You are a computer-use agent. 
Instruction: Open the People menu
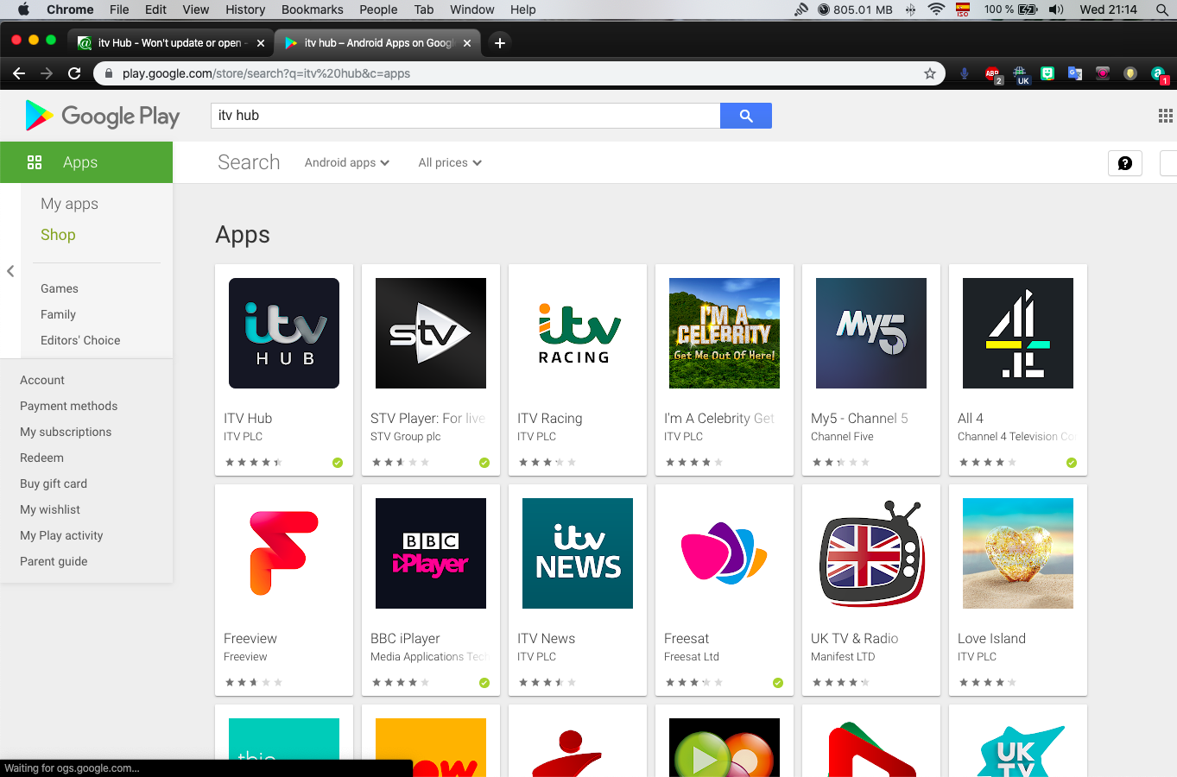click(x=378, y=9)
